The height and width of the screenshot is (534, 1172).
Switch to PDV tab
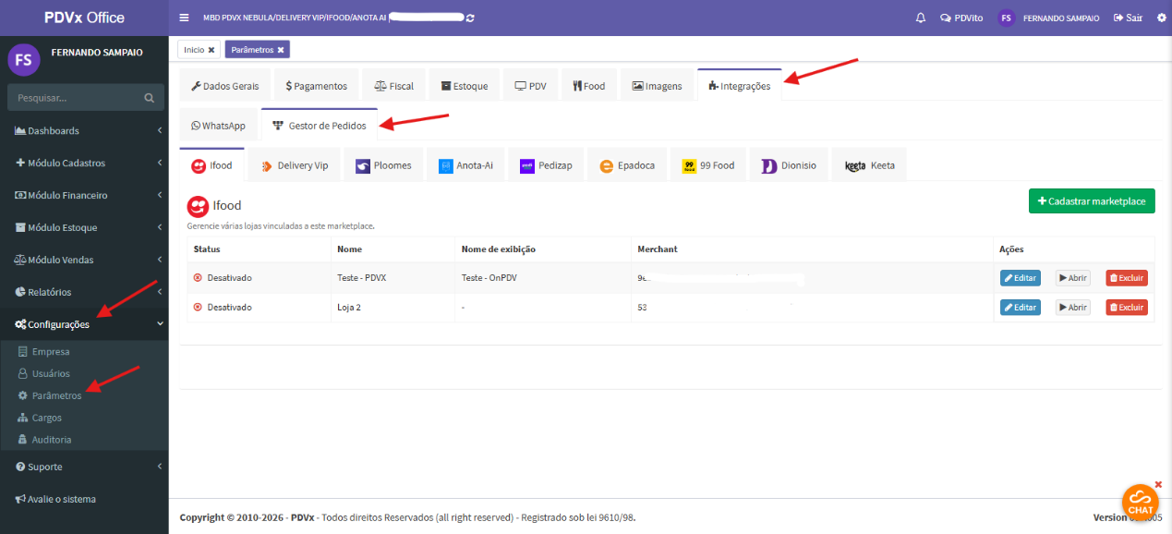(531, 86)
